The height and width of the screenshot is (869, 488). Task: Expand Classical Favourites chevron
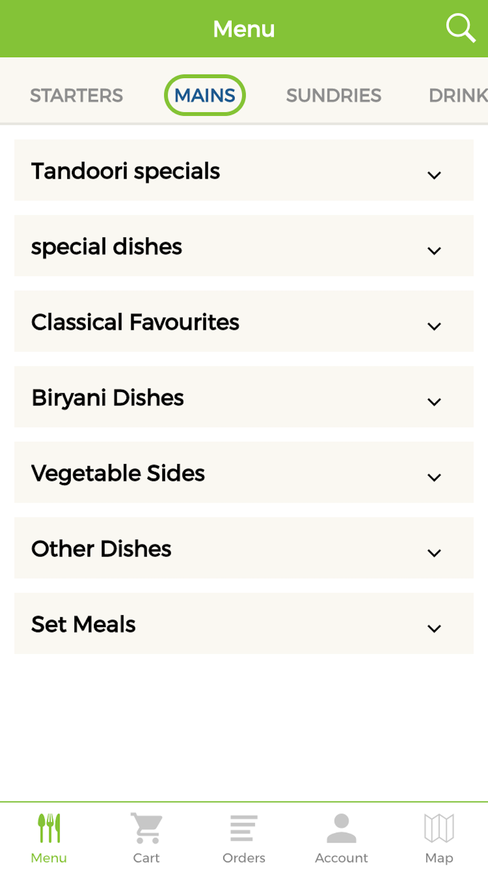tap(434, 326)
